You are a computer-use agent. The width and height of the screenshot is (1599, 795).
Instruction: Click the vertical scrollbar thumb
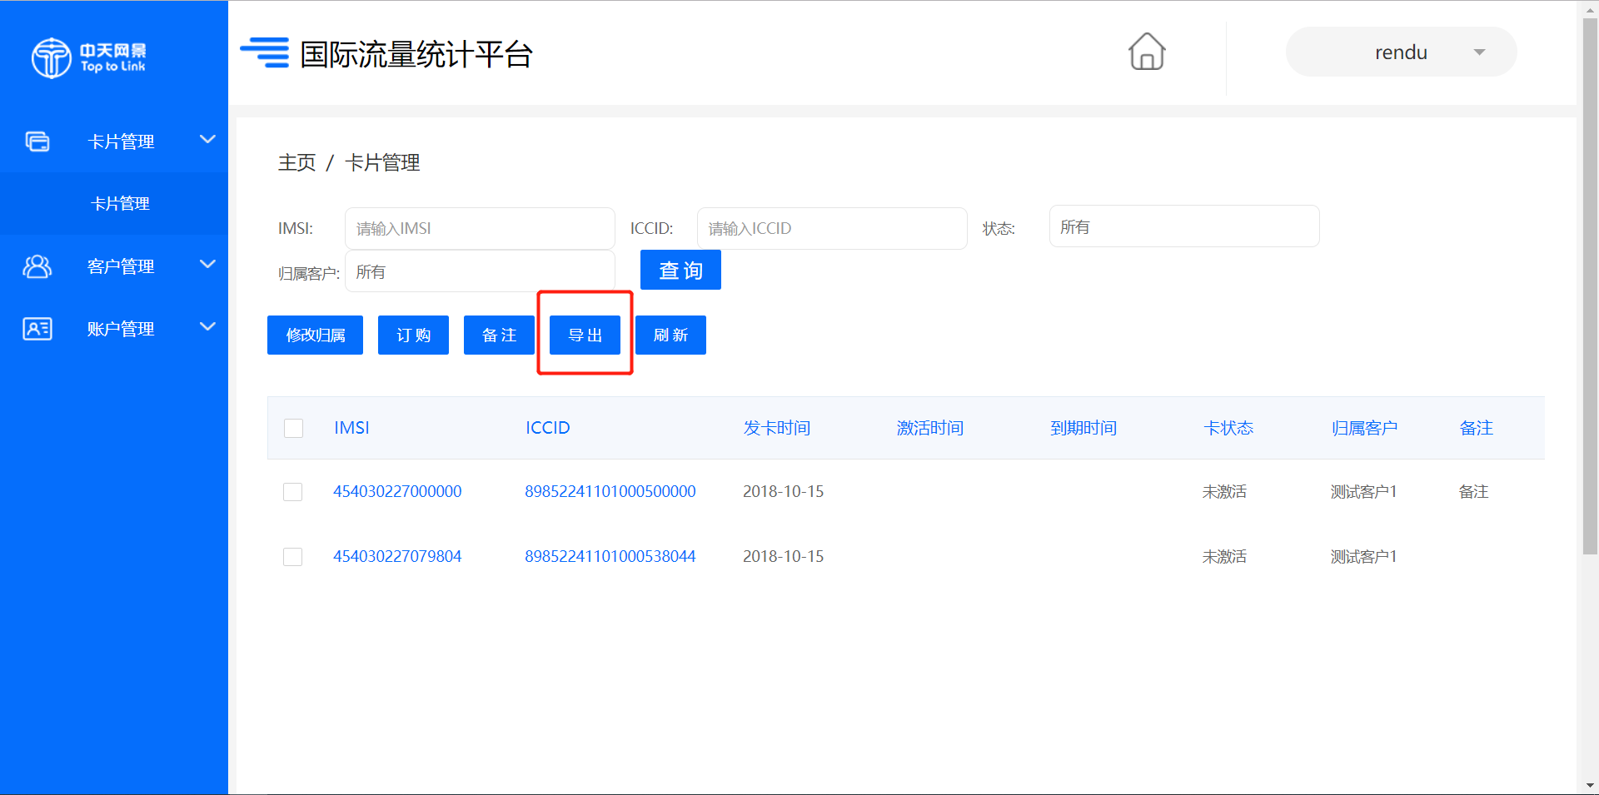(x=1590, y=287)
